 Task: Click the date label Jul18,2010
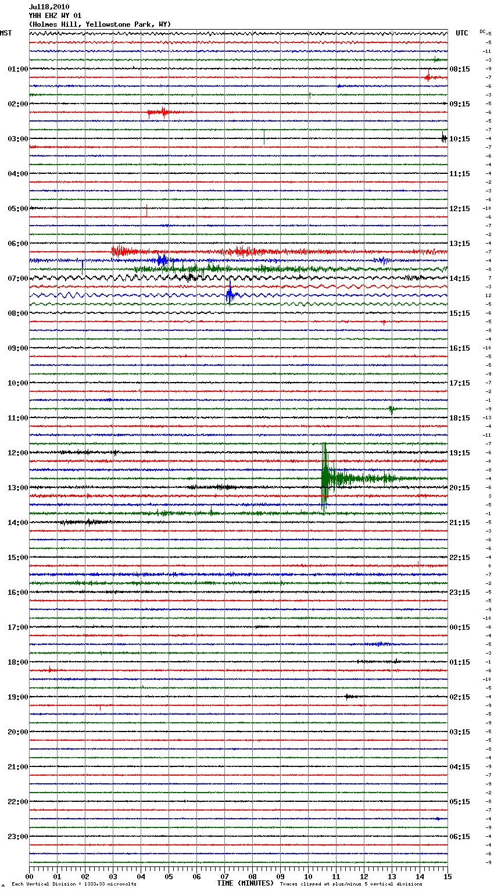[49, 7]
